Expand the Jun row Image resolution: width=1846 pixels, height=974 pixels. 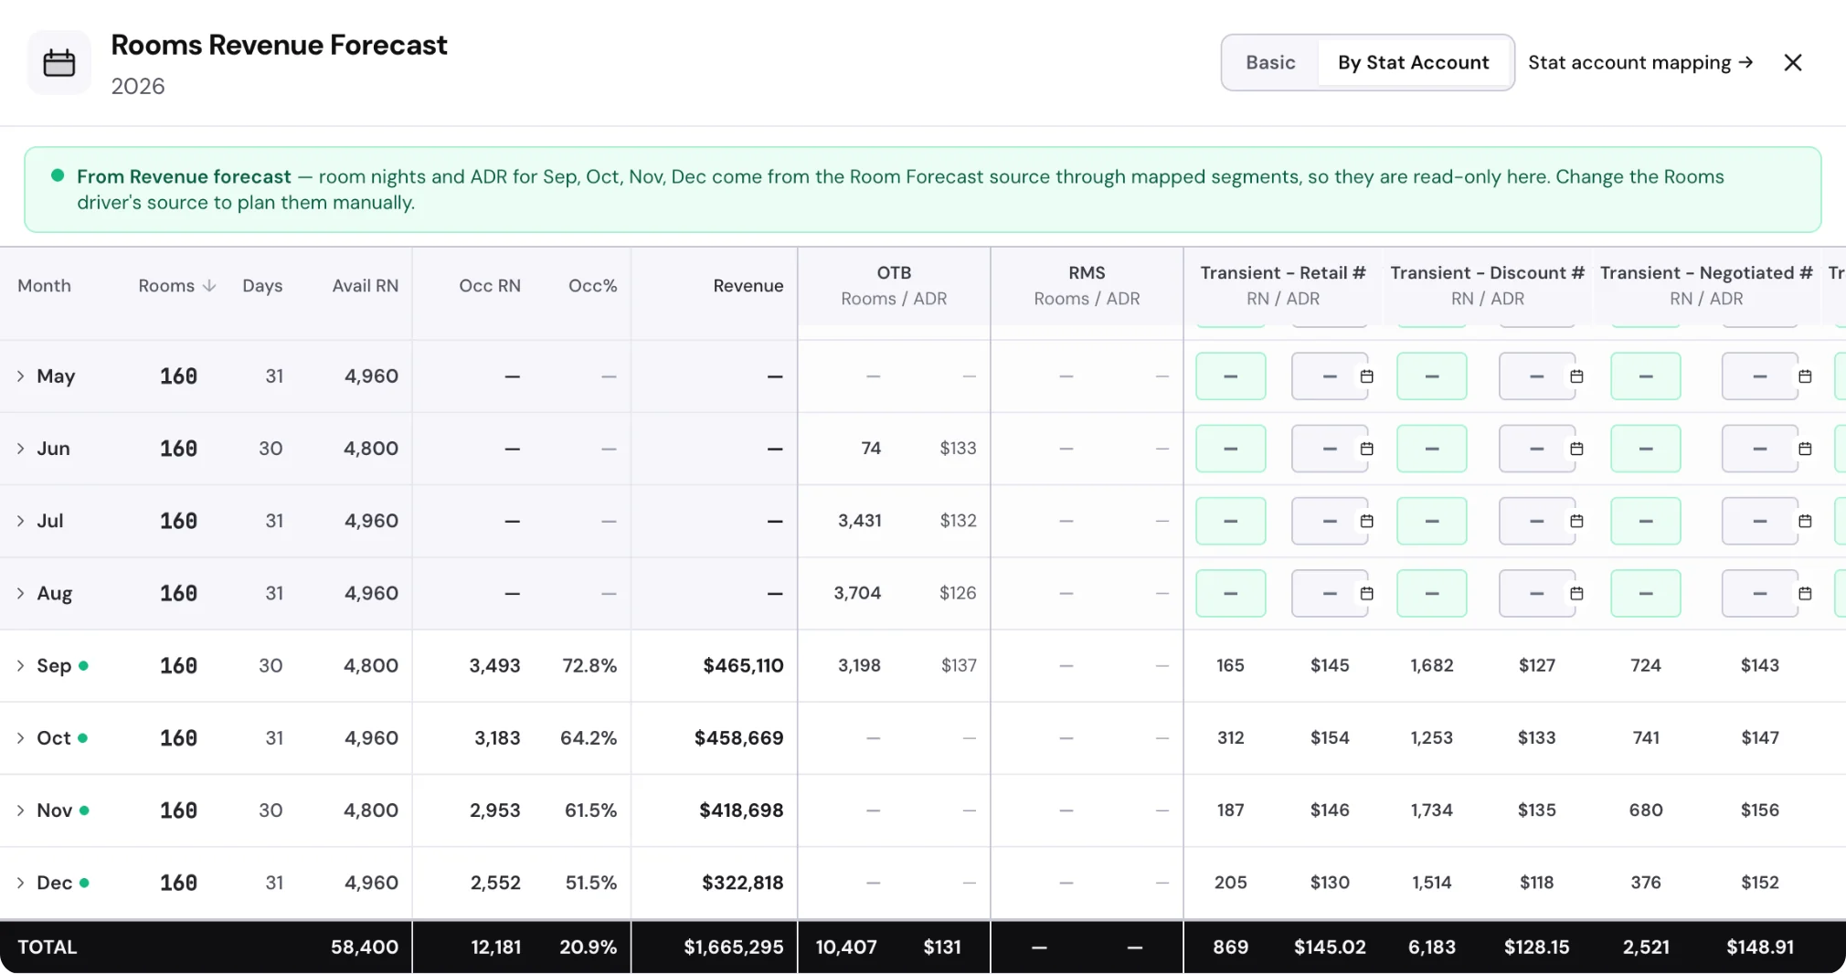pos(20,449)
